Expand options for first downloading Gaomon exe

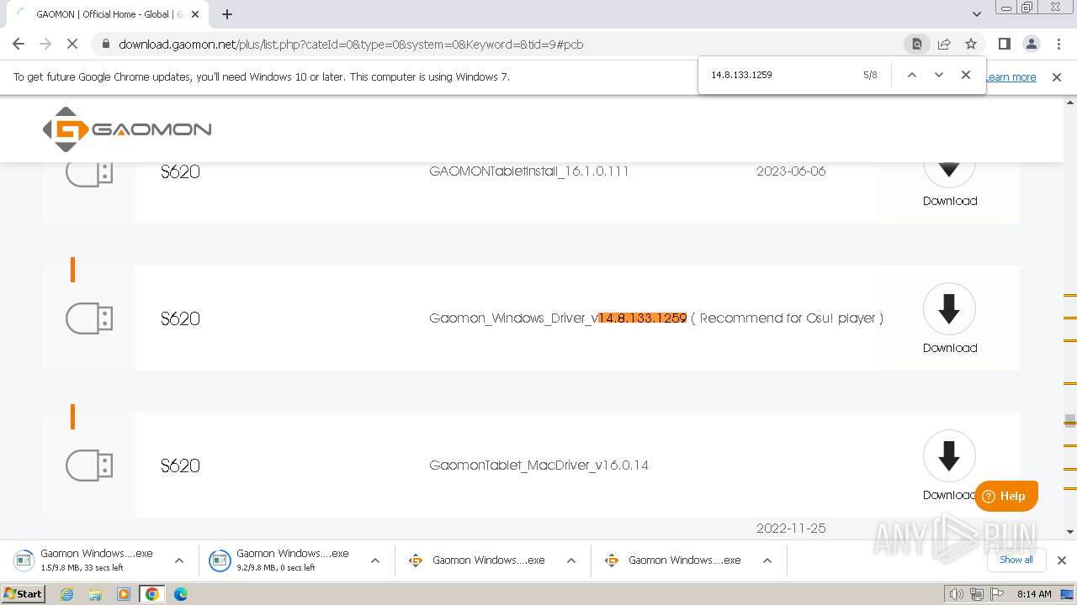coord(179,560)
